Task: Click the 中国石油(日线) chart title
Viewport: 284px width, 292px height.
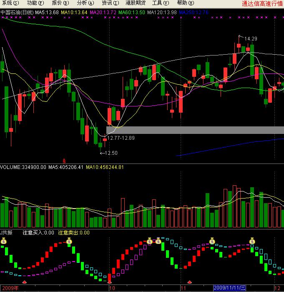Action: (x=17, y=13)
